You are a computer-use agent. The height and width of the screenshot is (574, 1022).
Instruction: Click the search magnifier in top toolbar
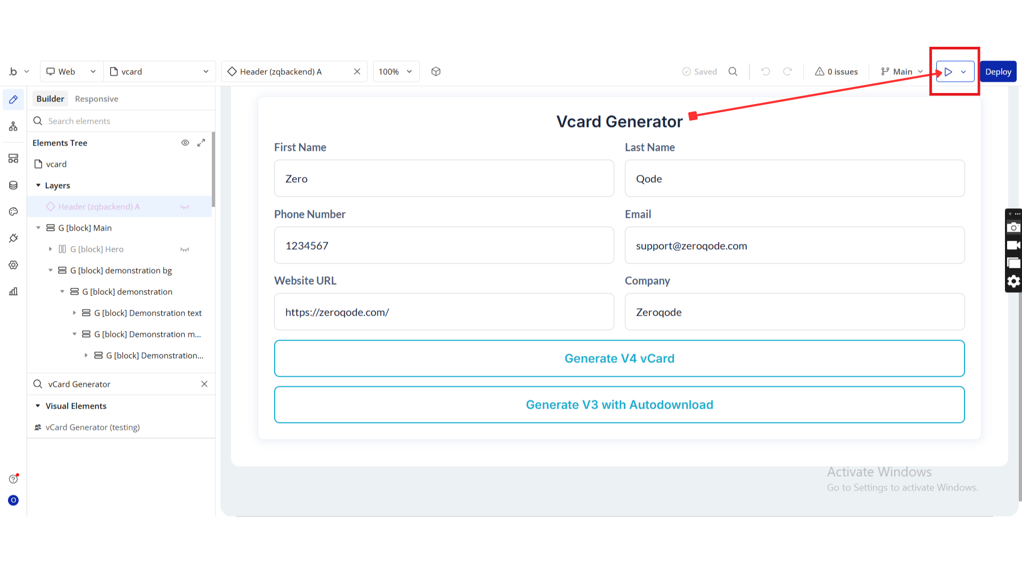pyautogui.click(x=733, y=72)
